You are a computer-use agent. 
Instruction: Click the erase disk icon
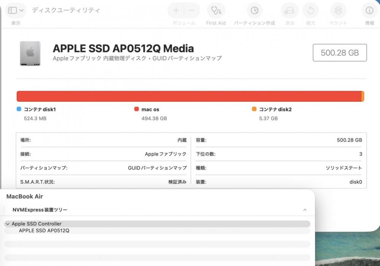point(290,11)
